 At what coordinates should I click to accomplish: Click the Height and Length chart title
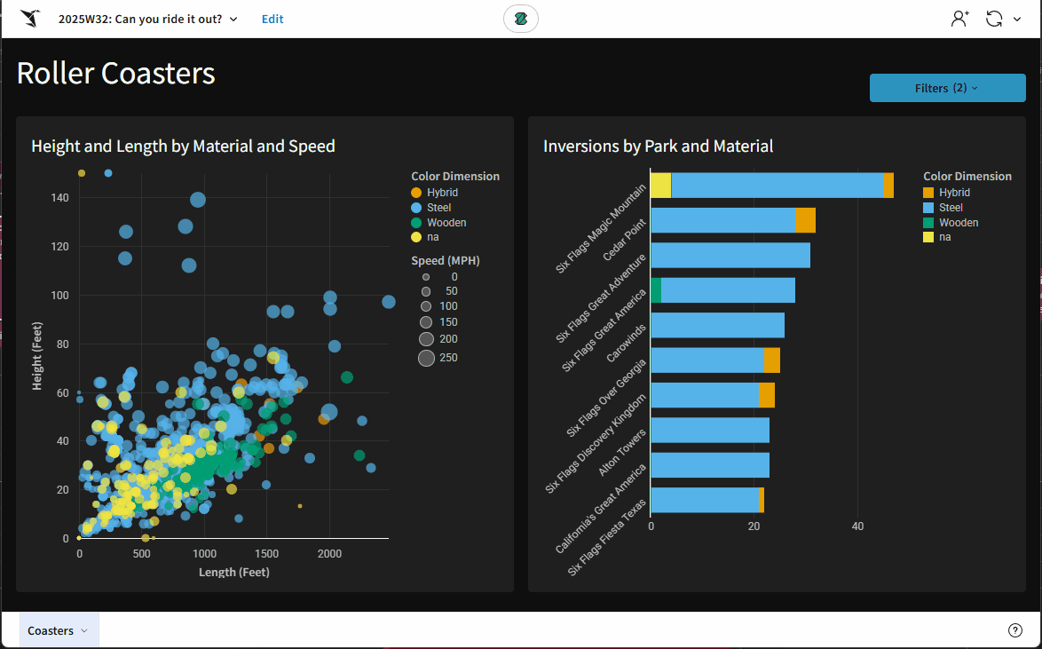point(183,146)
